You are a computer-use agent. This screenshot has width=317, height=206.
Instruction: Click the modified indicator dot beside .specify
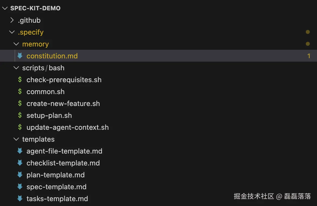click(308, 32)
